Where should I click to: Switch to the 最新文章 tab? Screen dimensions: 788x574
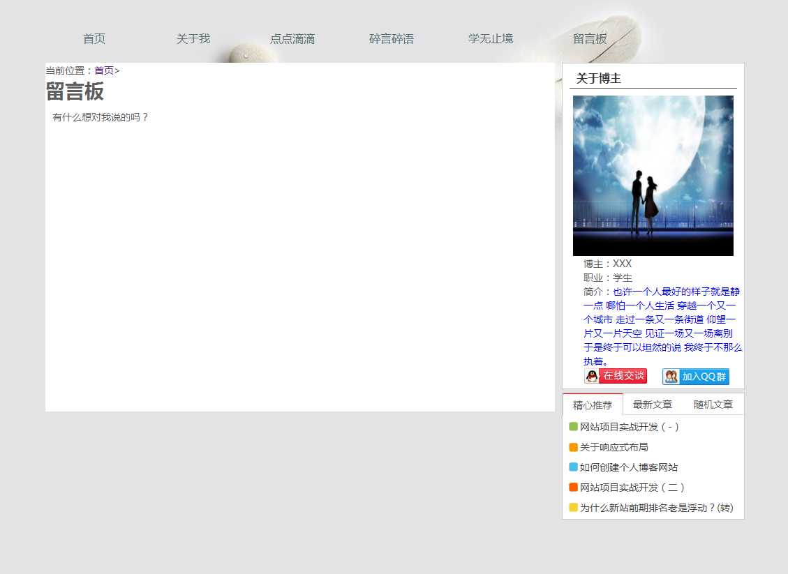[653, 405]
